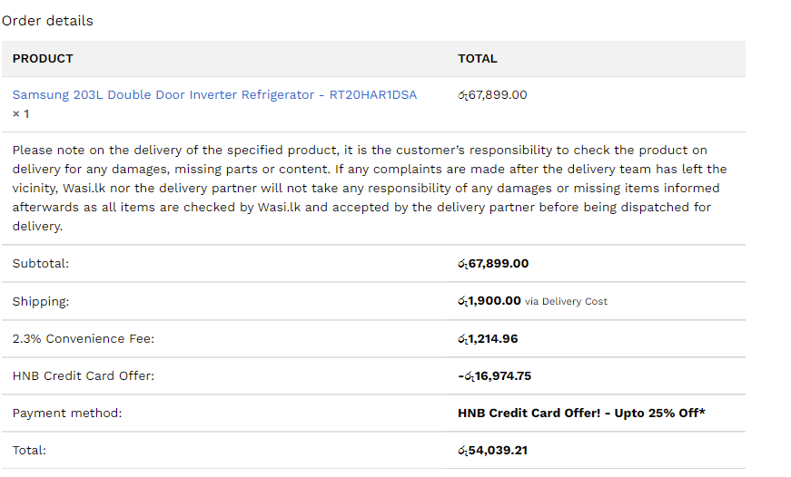Click the '2.3% Convenience Fee:' label

tap(84, 338)
